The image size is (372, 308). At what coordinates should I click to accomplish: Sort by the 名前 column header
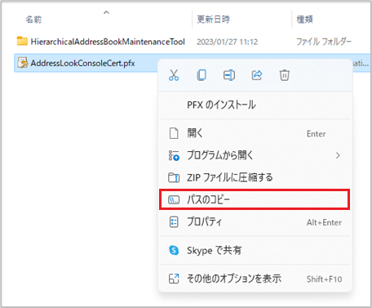tap(33, 20)
